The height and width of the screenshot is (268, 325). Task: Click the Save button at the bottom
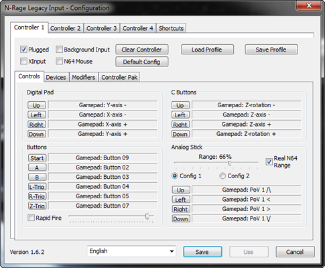click(202, 252)
